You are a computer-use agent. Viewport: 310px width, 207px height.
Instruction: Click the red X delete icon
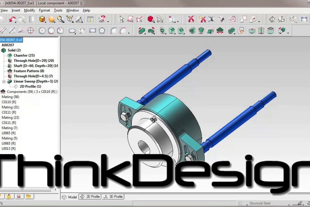(x=191, y=19)
